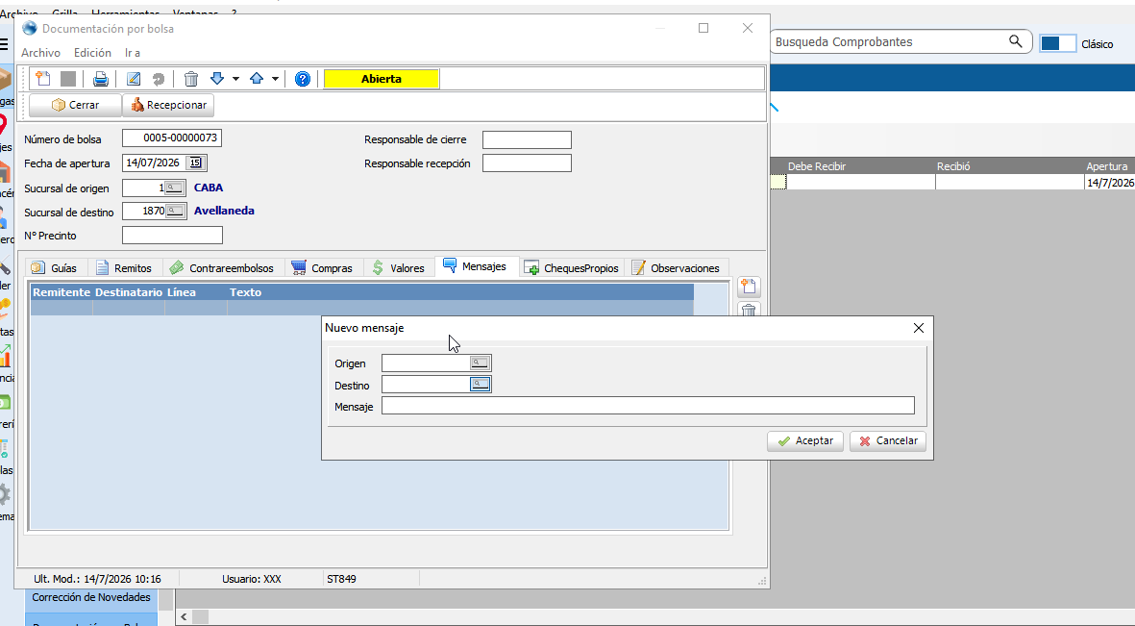Switch to the Valores tab
The image size is (1135, 626).
pos(399,267)
